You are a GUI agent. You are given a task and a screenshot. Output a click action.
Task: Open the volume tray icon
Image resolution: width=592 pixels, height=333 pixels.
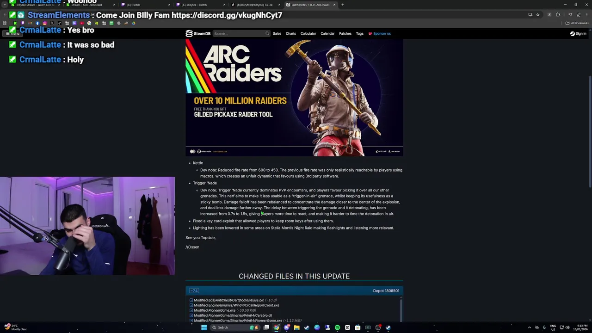coord(567,327)
